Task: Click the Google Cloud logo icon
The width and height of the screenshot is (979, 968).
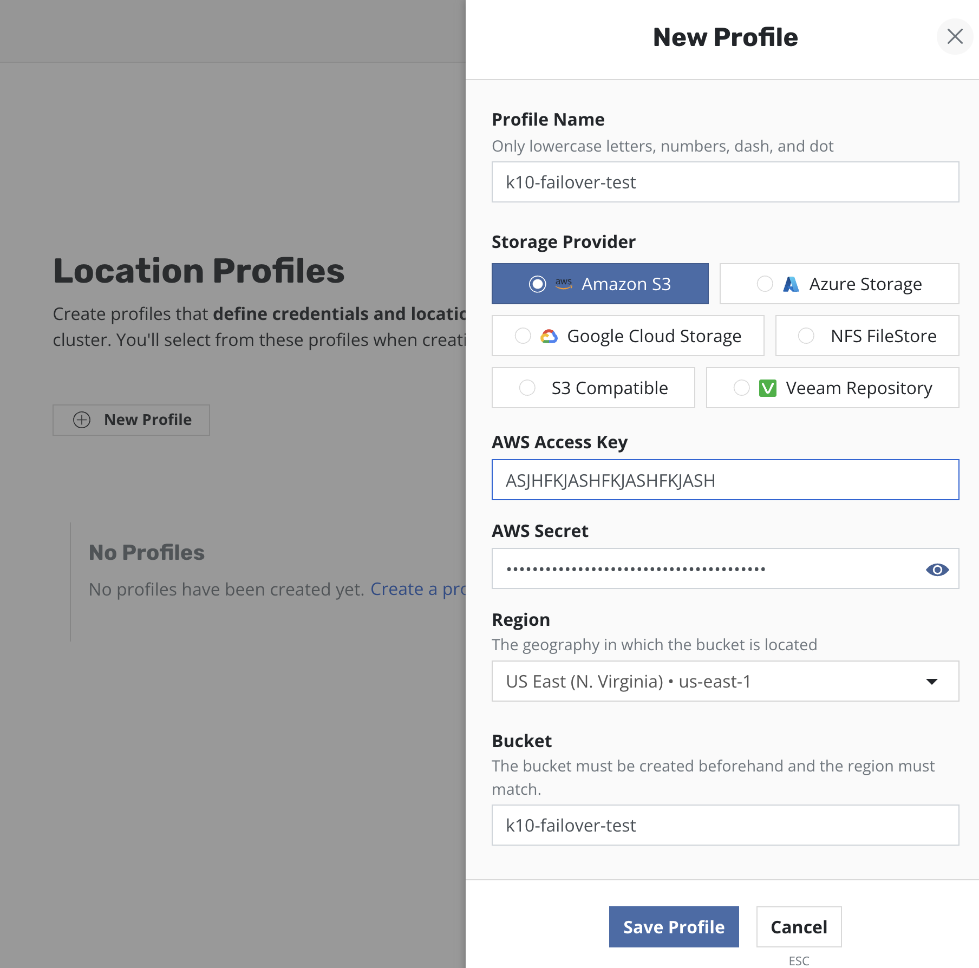Action: [x=549, y=336]
